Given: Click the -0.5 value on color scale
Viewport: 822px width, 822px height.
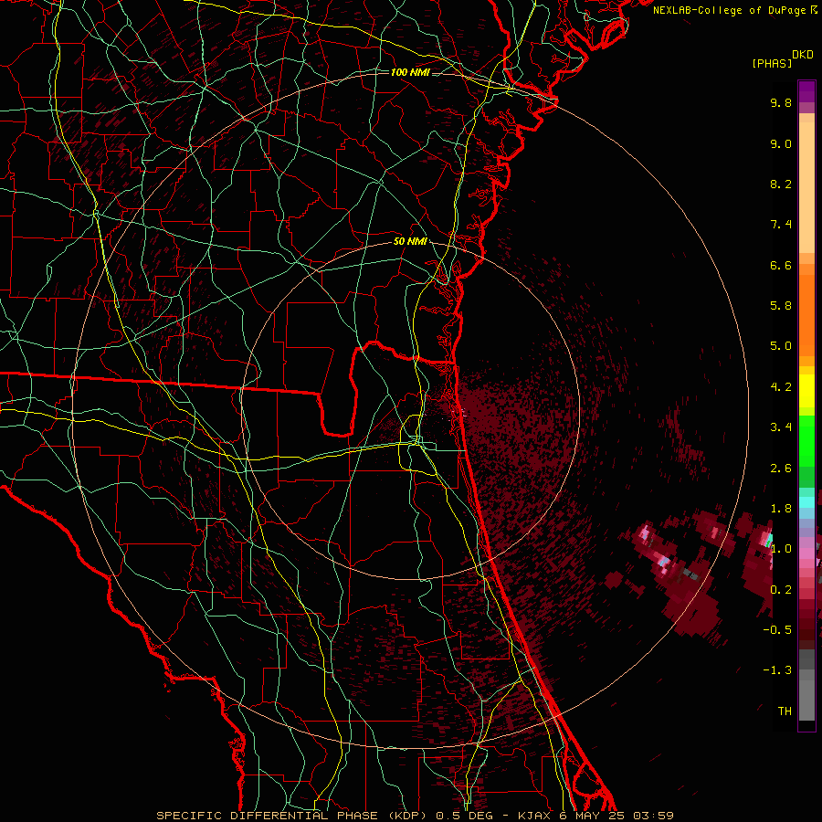Looking at the screenshot, I should point(777,630).
